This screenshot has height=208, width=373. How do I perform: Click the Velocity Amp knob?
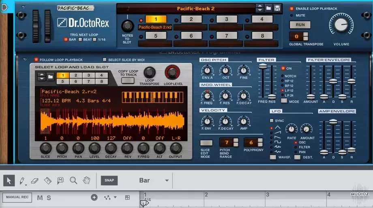[244, 121]
